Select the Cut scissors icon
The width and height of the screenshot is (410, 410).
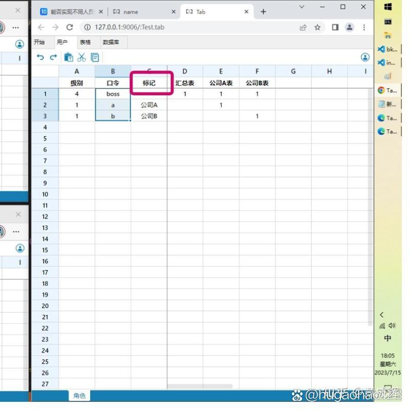82,57
